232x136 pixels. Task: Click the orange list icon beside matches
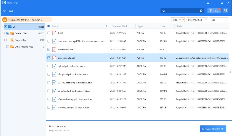[x=5, y=20]
